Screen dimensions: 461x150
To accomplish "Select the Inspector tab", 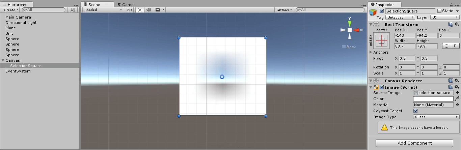I will (x=384, y=4).
